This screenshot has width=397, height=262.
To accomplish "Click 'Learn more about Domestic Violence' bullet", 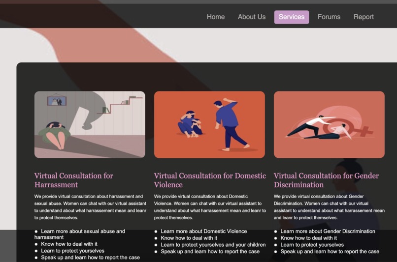I will pos(203,231).
